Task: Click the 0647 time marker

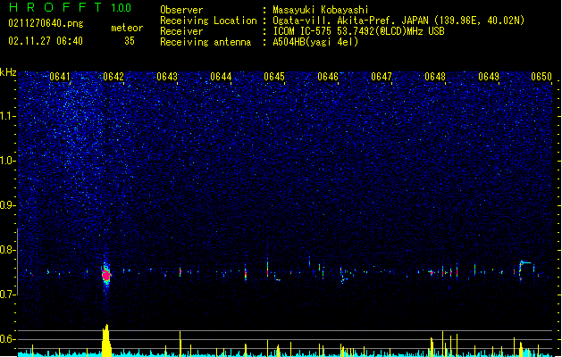Action: (382, 77)
